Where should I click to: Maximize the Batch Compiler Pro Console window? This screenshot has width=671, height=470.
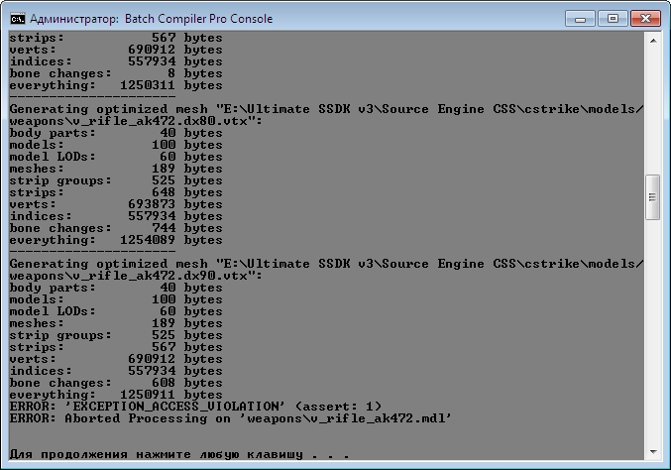[x=613, y=19]
